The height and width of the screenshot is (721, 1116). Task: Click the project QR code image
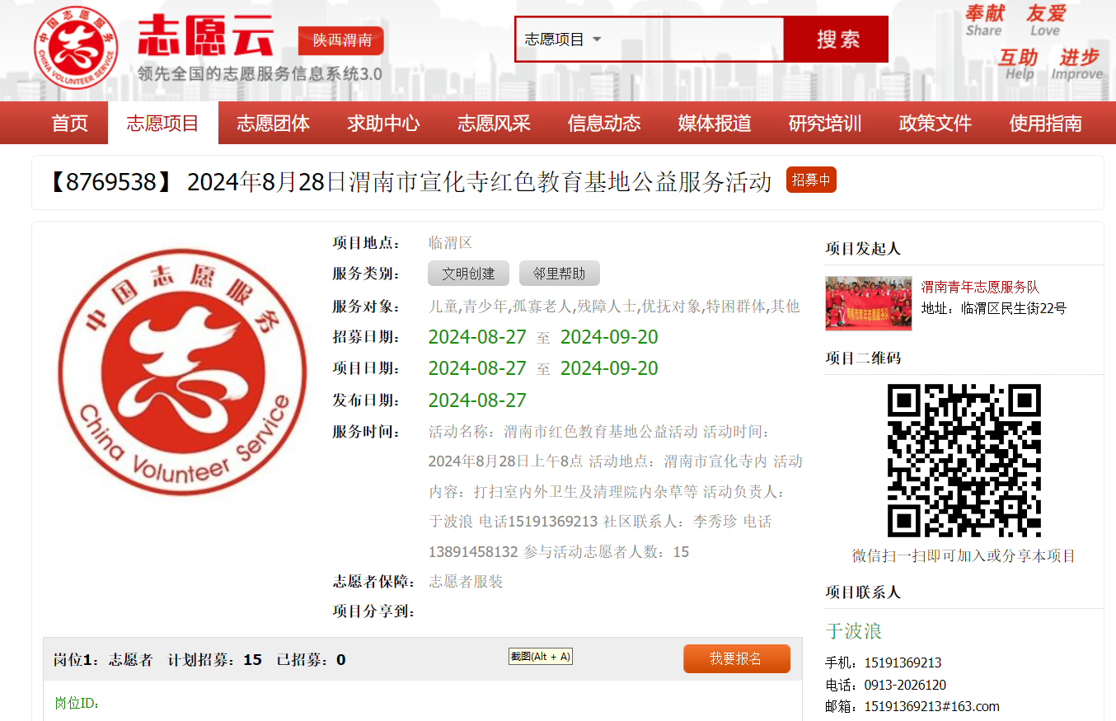[964, 461]
